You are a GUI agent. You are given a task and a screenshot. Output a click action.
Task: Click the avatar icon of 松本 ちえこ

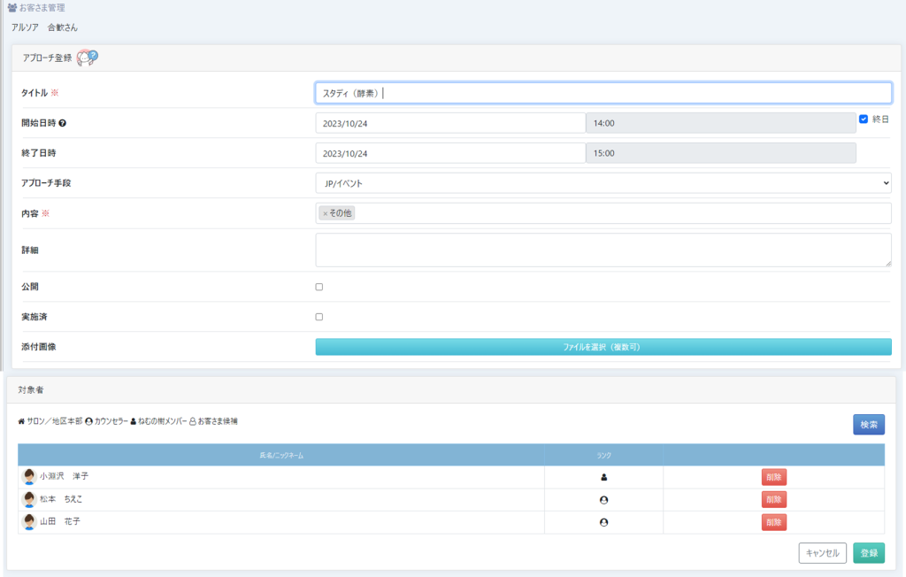[x=28, y=499]
